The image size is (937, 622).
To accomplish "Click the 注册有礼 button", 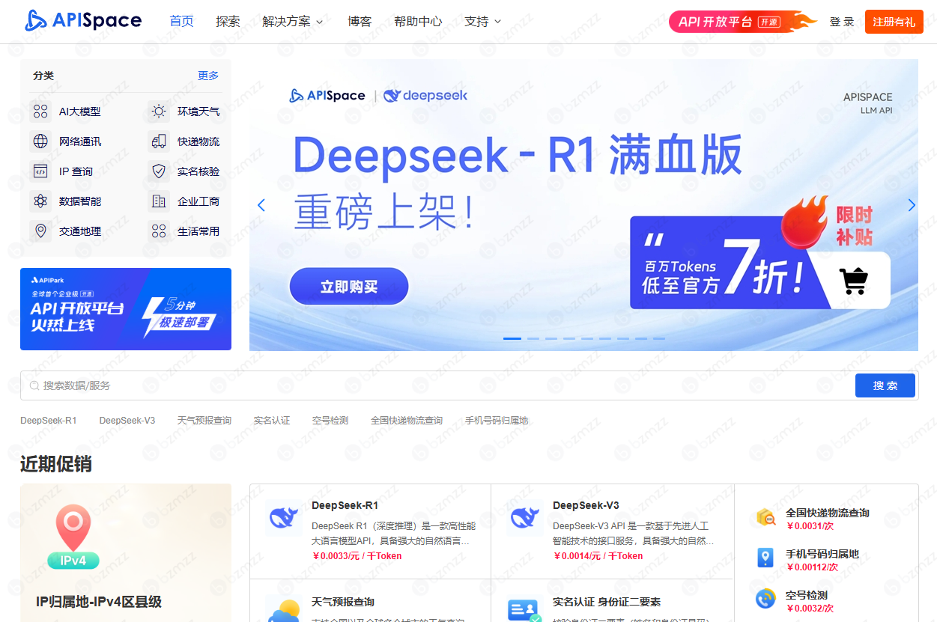I will pos(894,22).
